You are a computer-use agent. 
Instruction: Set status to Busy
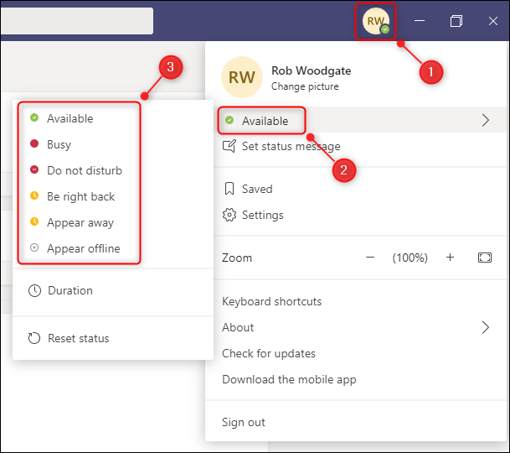59,144
